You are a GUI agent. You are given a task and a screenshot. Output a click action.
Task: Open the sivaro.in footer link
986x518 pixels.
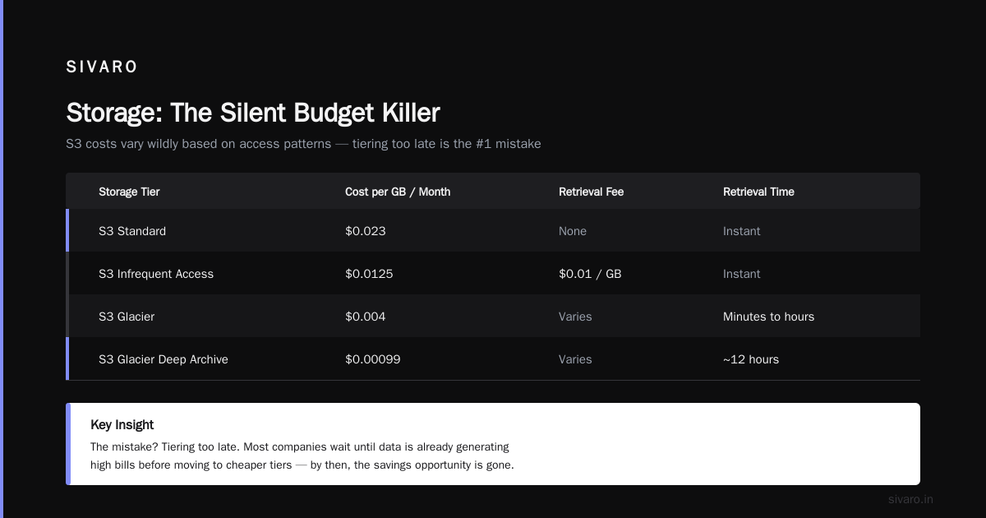910,499
